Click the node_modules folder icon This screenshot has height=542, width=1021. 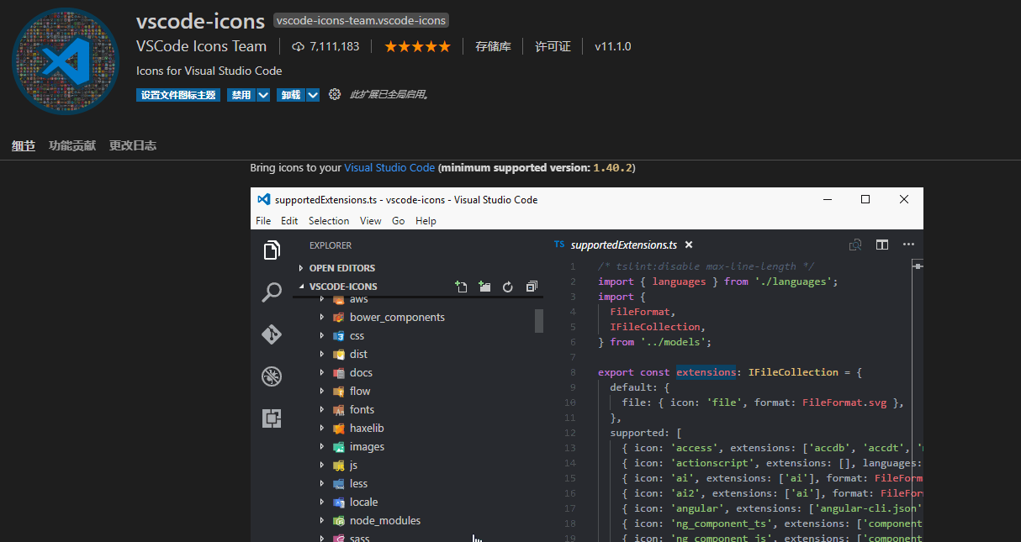(339, 521)
